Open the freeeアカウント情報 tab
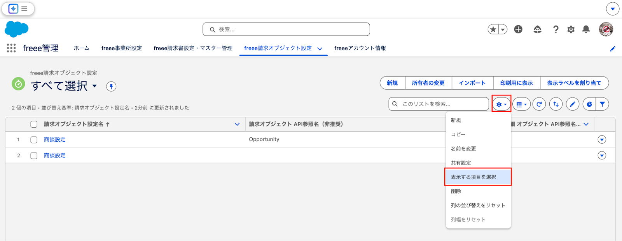 pyautogui.click(x=360, y=48)
